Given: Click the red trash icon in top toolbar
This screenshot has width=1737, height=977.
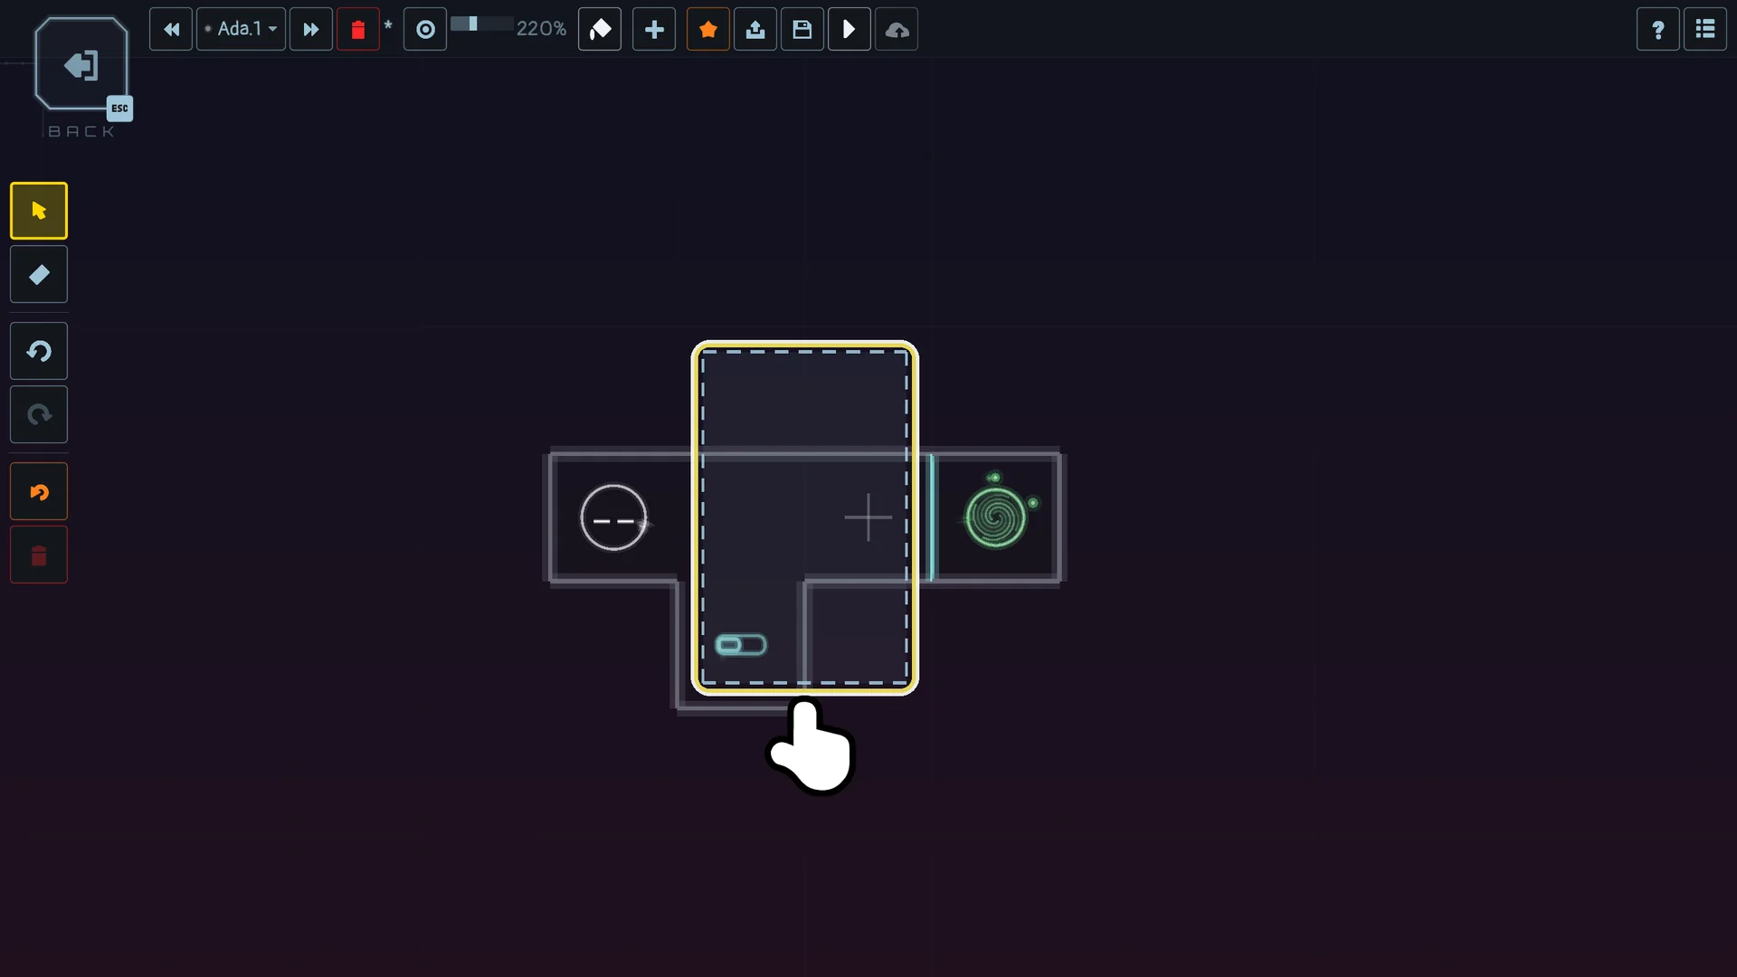Looking at the screenshot, I should pyautogui.click(x=358, y=29).
